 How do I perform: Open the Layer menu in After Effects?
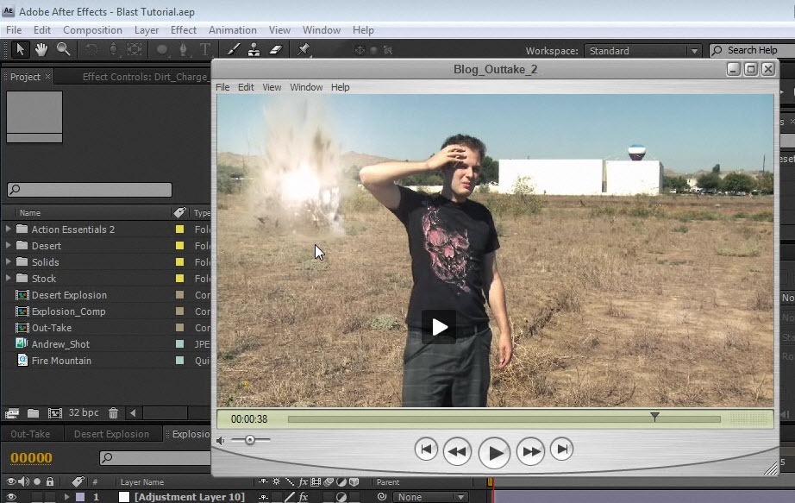(x=147, y=30)
